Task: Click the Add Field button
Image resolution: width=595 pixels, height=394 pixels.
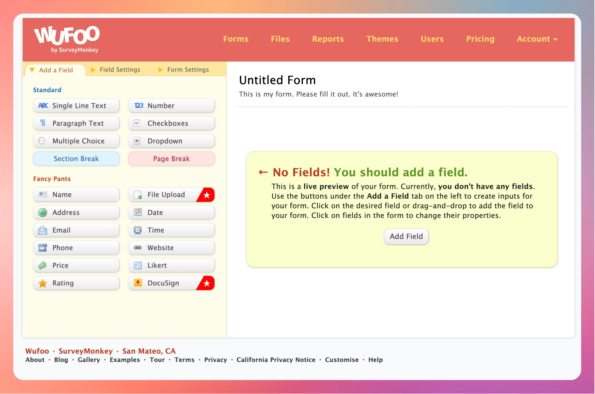Action: pyautogui.click(x=406, y=236)
